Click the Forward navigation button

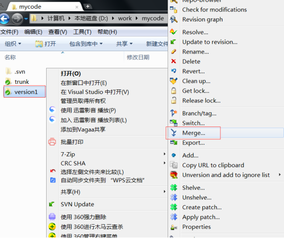pyautogui.click(x=17, y=19)
